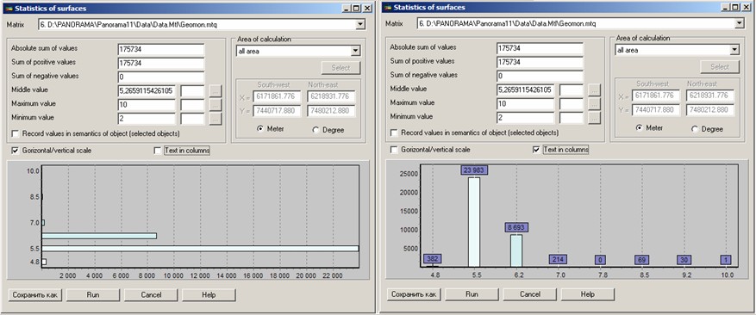Click Сохранить как button in left window
This screenshot has width=756, height=315.
35,294
